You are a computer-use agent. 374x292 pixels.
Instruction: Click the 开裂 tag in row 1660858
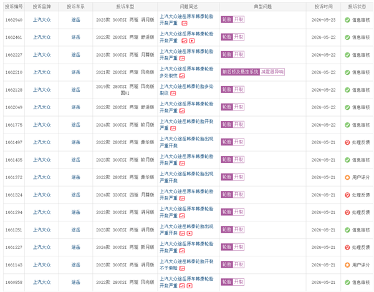pos(238,282)
